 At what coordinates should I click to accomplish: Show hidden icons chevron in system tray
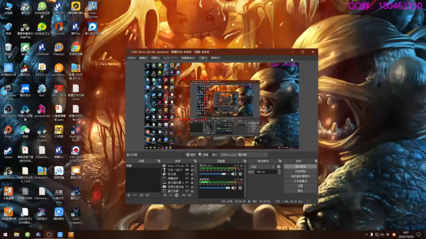click(x=366, y=235)
